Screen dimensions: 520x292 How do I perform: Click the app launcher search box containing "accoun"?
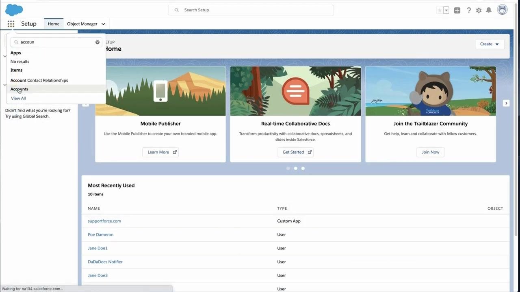pyautogui.click(x=56, y=42)
